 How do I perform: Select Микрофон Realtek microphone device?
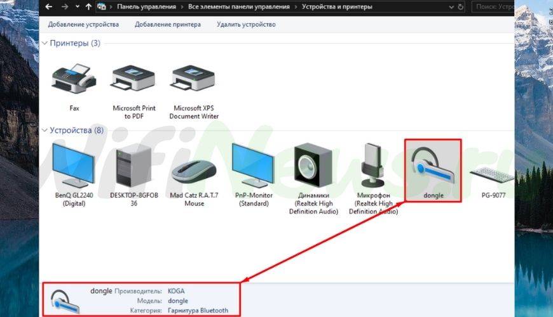(x=373, y=165)
